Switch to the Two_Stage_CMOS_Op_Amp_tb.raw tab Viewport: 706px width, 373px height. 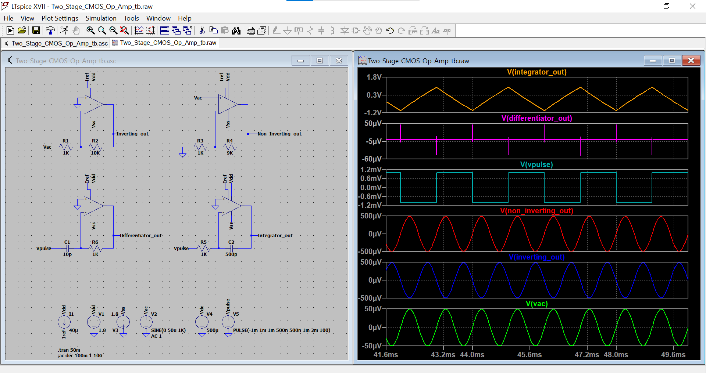click(164, 43)
